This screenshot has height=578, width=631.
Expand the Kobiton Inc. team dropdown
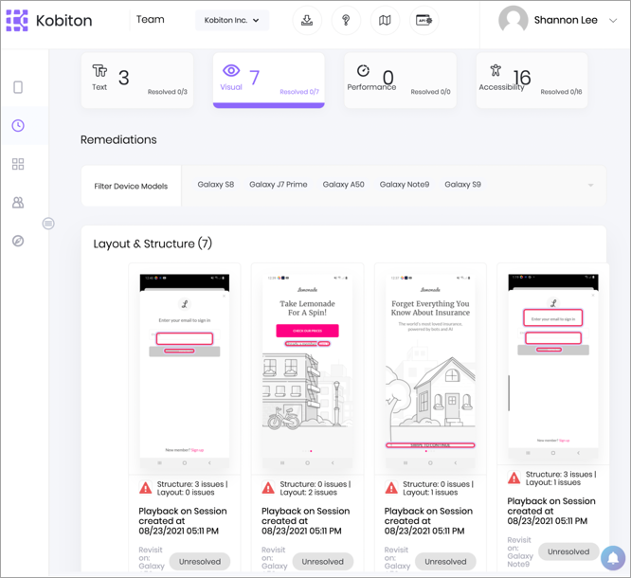click(x=232, y=20)
